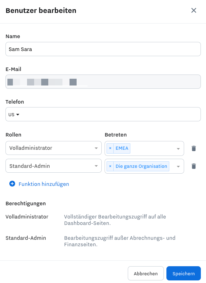Expand the EMEA scope dropdown arrow

[178, 149]
